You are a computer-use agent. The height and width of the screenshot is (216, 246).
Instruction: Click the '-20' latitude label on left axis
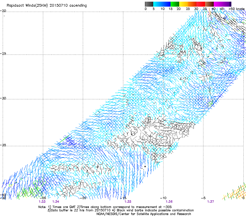click(x=3, y=11)
